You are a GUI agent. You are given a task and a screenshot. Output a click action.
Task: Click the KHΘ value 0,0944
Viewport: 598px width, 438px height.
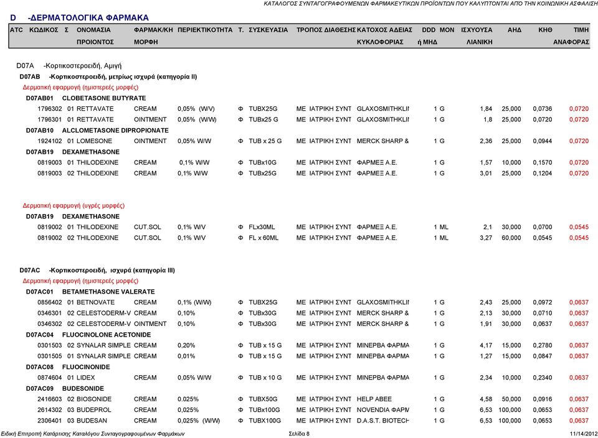point(543,141)
